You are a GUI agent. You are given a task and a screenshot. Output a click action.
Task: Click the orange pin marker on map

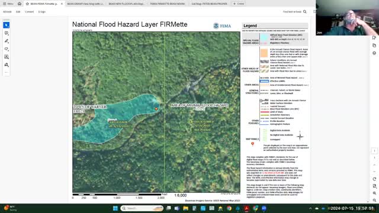(x=156, y=109)
